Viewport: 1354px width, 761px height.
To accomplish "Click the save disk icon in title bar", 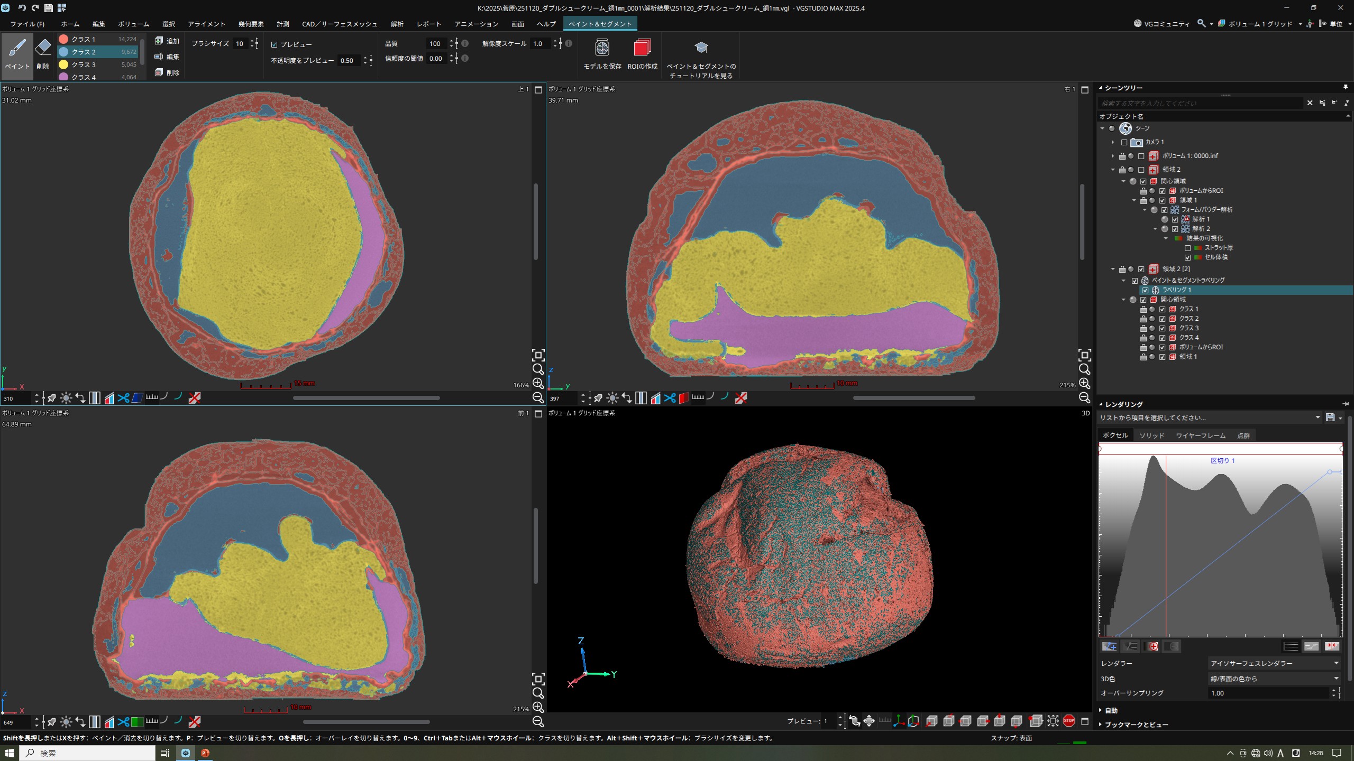I will pyautogui.click(x=48, y=8).
